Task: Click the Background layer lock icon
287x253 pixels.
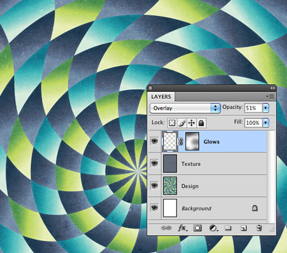Action: pyautogui.click(x=254, y=208)
